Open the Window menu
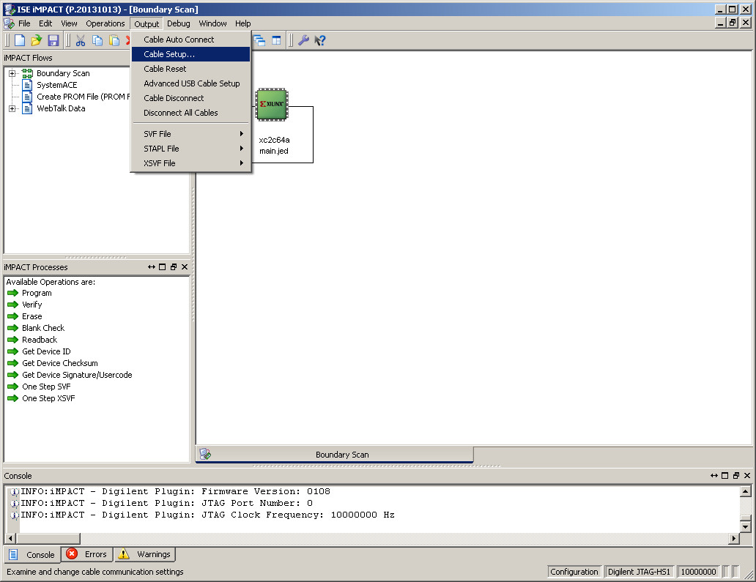 pos(212,23)
